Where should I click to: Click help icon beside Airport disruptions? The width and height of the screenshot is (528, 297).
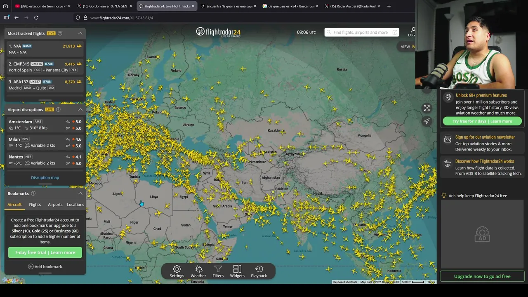tap(58, 109)
